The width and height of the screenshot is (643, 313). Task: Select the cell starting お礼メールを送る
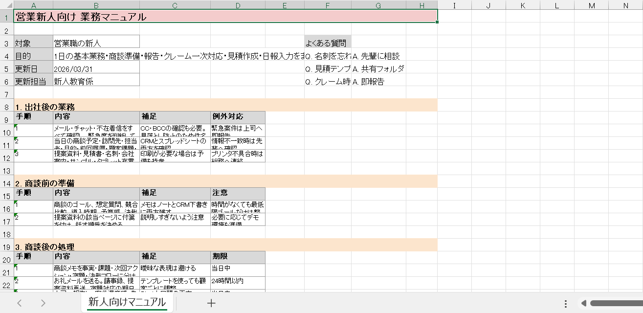click(96, 283)
